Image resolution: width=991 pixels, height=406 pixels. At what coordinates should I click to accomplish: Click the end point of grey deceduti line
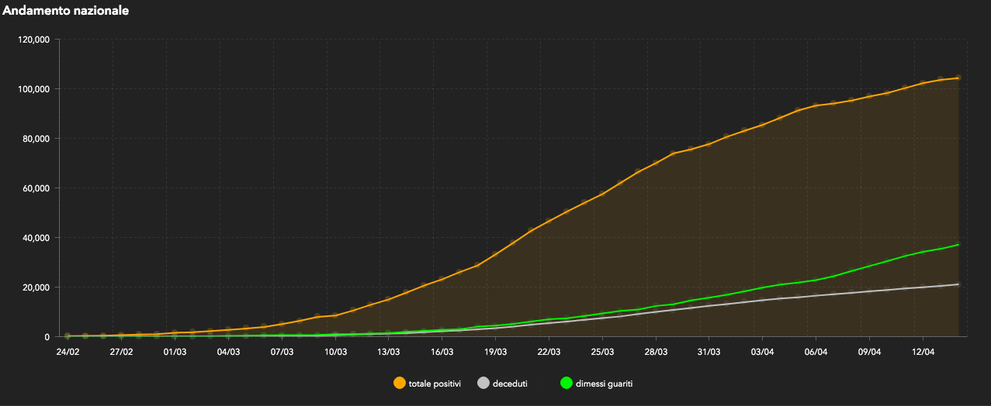[958, 284]
